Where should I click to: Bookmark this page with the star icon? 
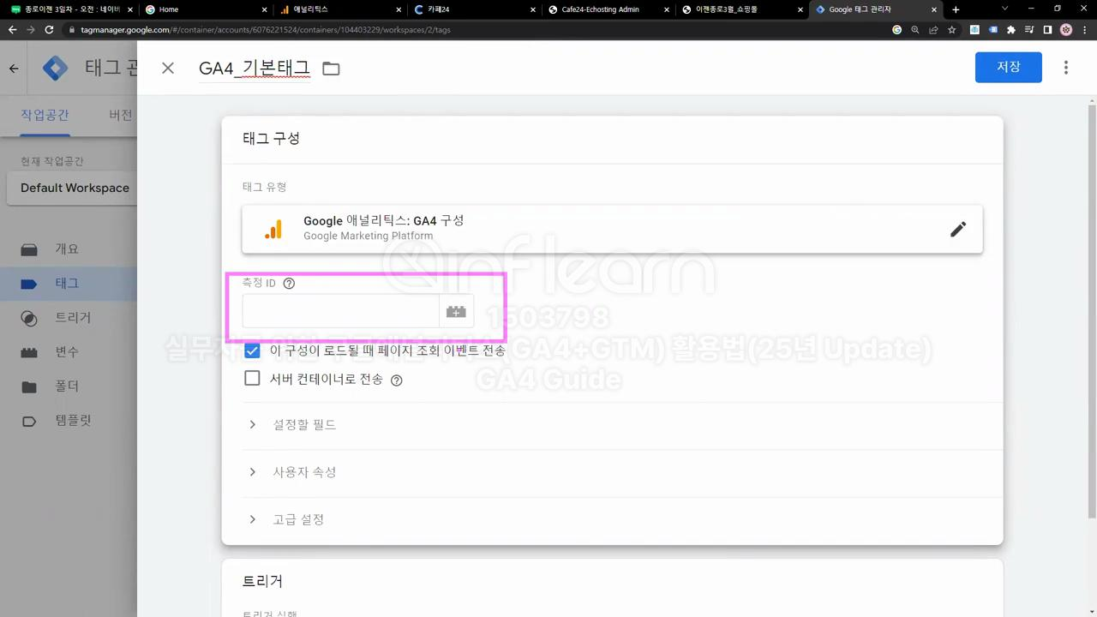(951, 29)
